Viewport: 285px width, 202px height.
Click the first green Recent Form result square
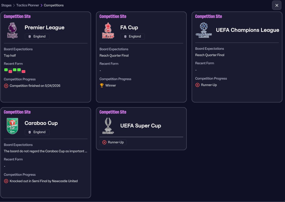(x=6, y=70)
